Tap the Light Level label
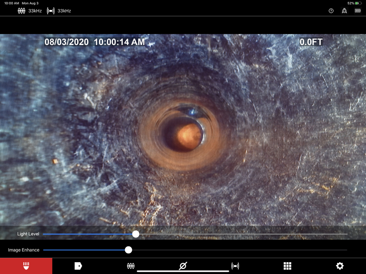 point(28,234)
